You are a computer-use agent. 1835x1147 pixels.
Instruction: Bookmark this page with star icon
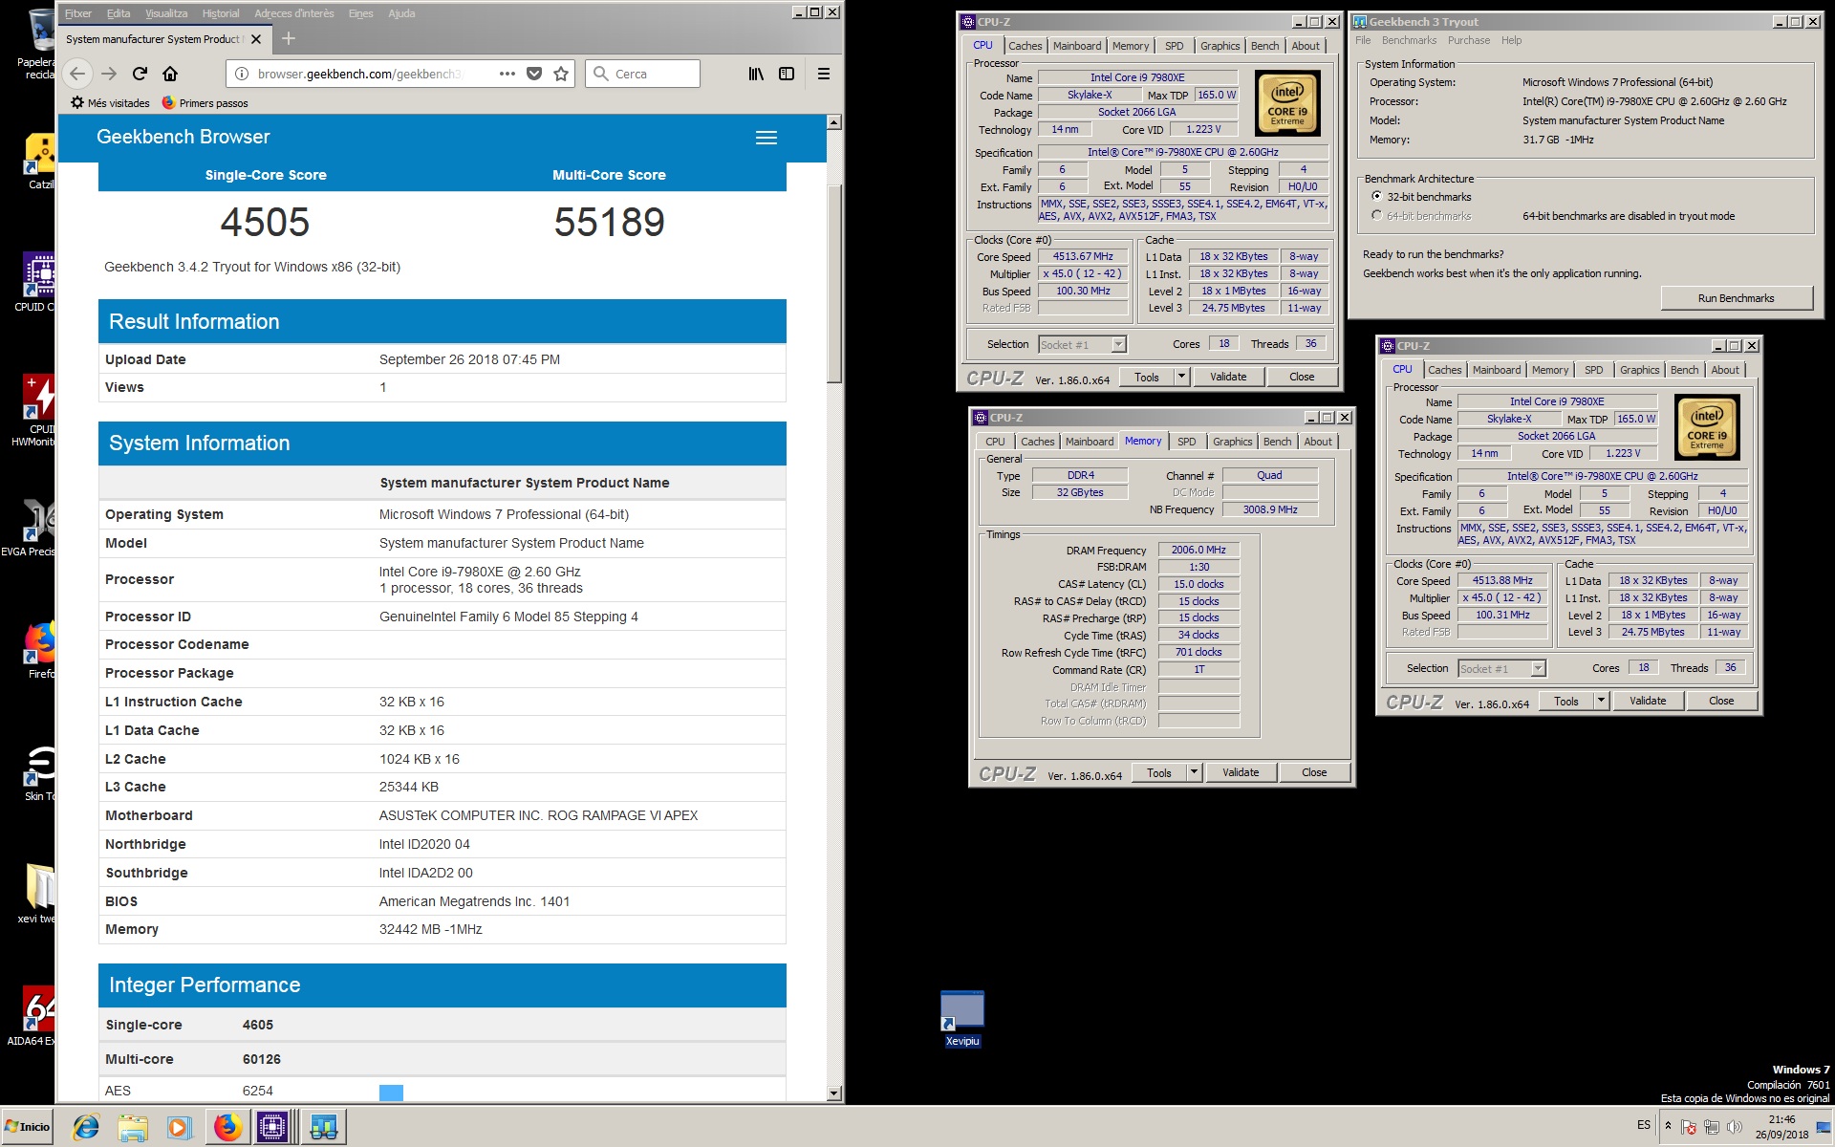(x=561, y=74)
